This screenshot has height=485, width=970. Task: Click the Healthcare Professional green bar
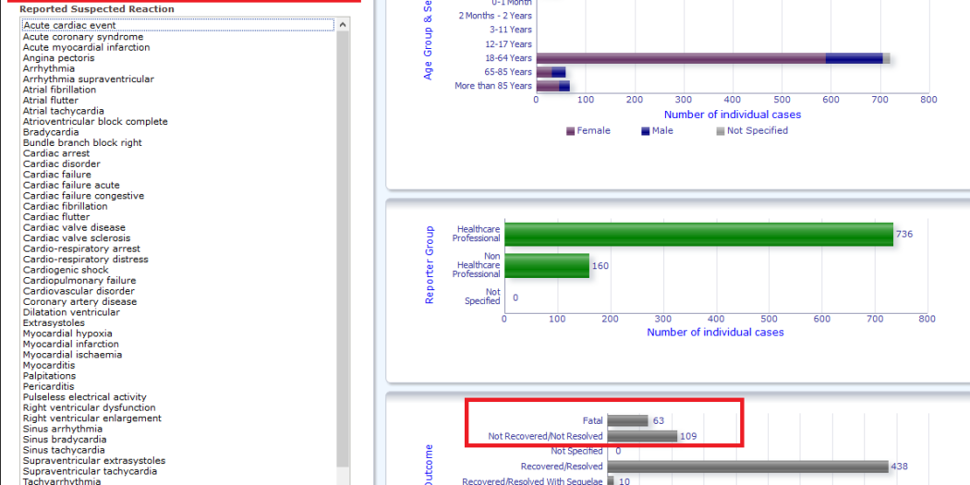697,235
